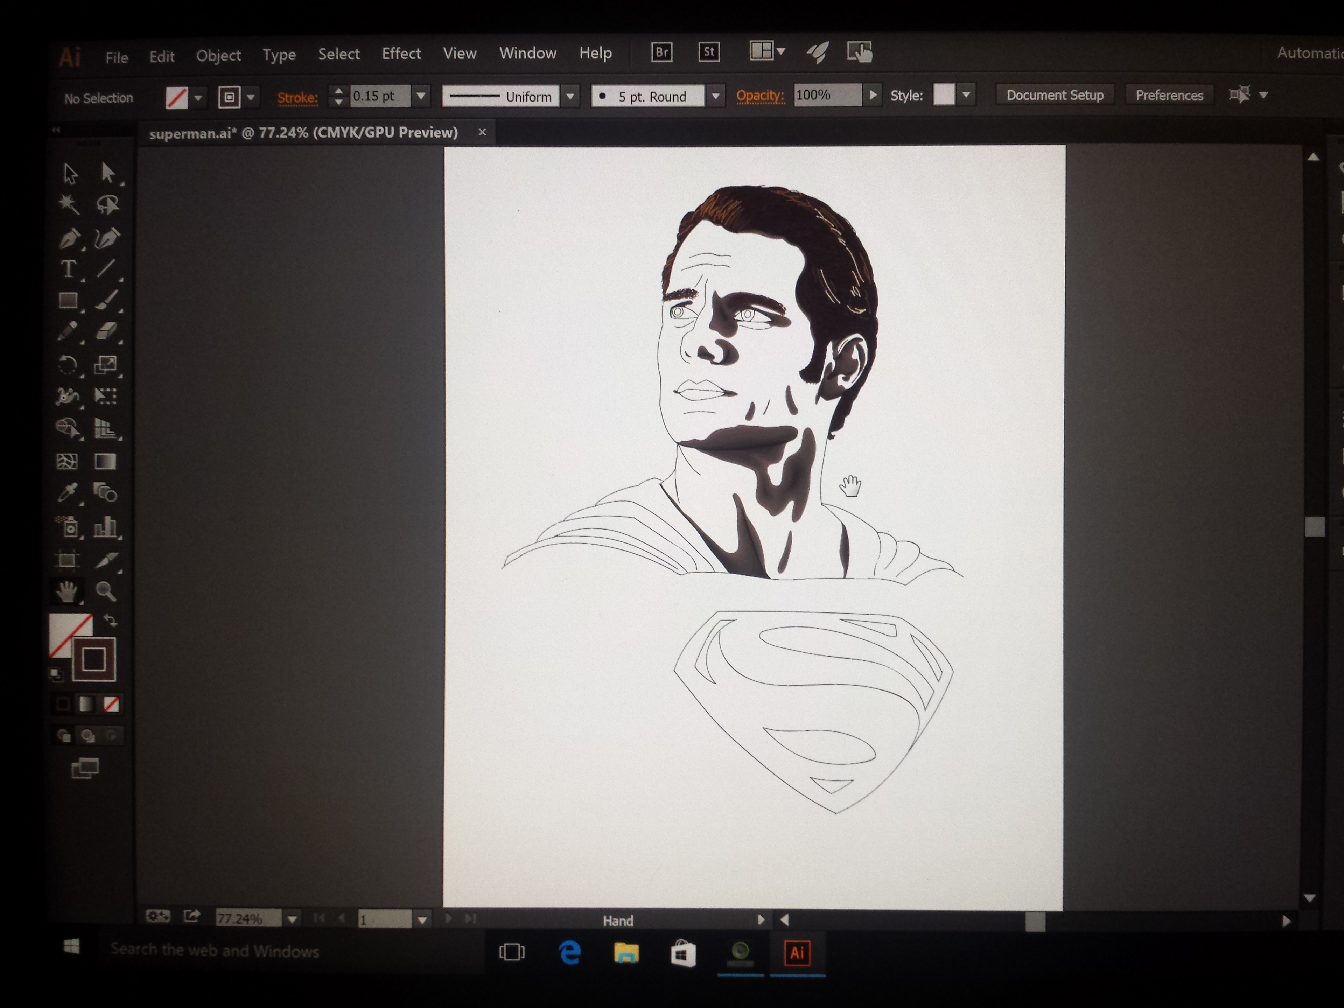Open Adobe Stock with St icon
This screenshot has width=1344, height=1008.
tap(709, 52)
